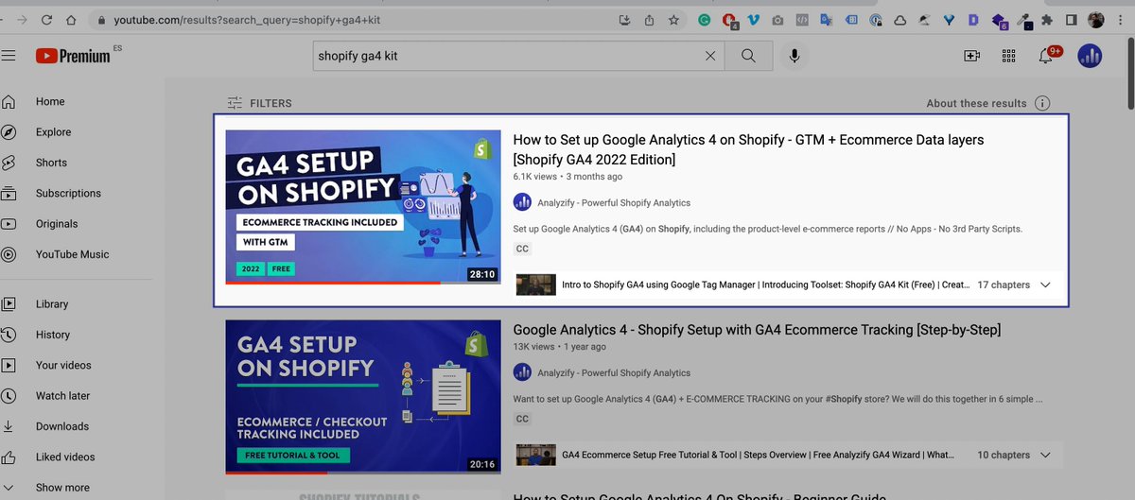Click first video's red watch progress bar

[x=333, y=283]
